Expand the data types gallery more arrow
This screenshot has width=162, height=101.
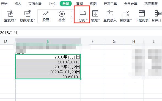point(72,21)
